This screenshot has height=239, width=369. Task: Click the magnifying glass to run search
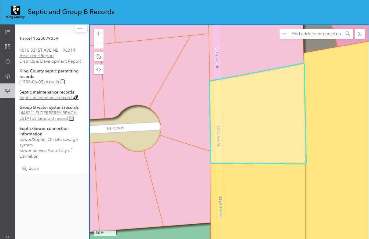pyautogui.click(x=348, y=34)
